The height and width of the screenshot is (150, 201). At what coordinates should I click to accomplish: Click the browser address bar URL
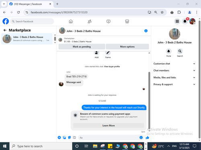(x=59, y=12)
